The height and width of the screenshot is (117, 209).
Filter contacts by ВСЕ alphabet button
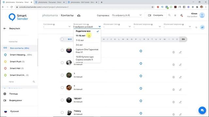coord(70,39)
